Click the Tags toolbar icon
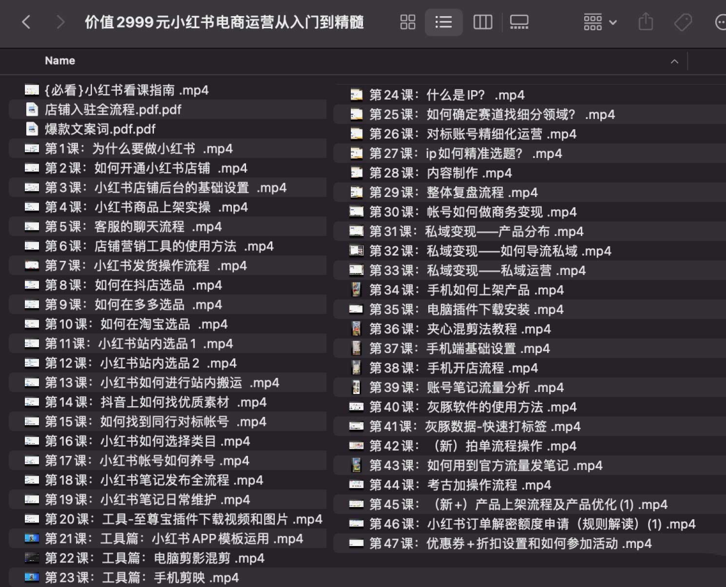726x587 pixels. click(683, 22)
